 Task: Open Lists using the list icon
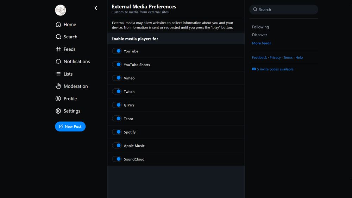(58, 74)
